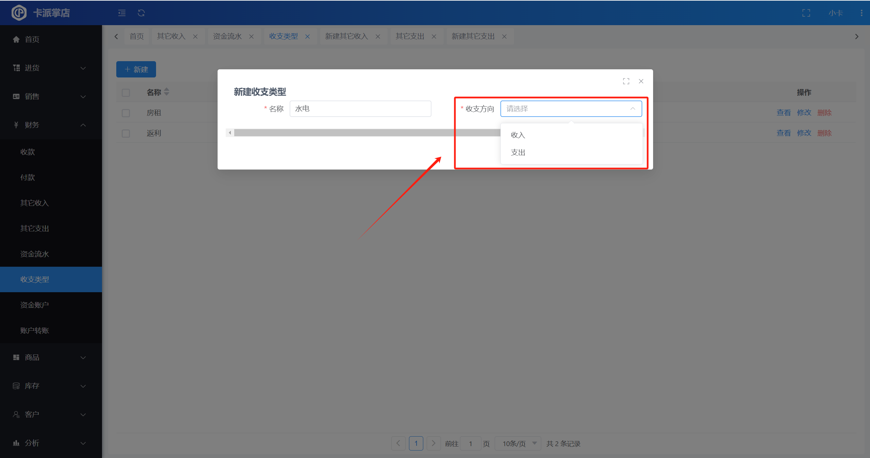This screenshot has height=458, width=870.
Task: Open the three-dot more options icon
Action: tap(861, 13)
